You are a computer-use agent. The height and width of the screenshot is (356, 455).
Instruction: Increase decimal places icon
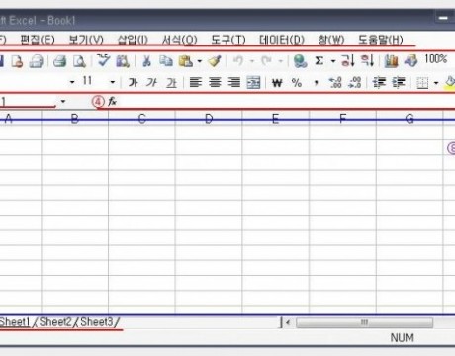click(335, 82)
